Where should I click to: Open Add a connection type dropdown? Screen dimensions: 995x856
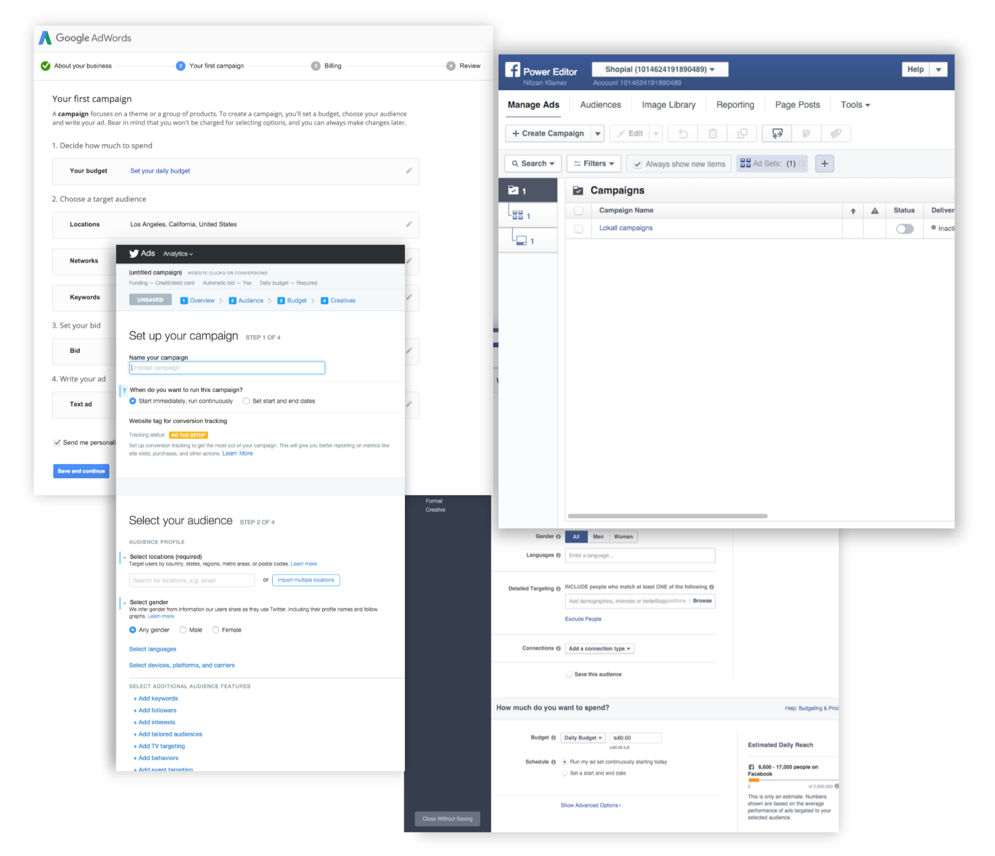point(599,648)
